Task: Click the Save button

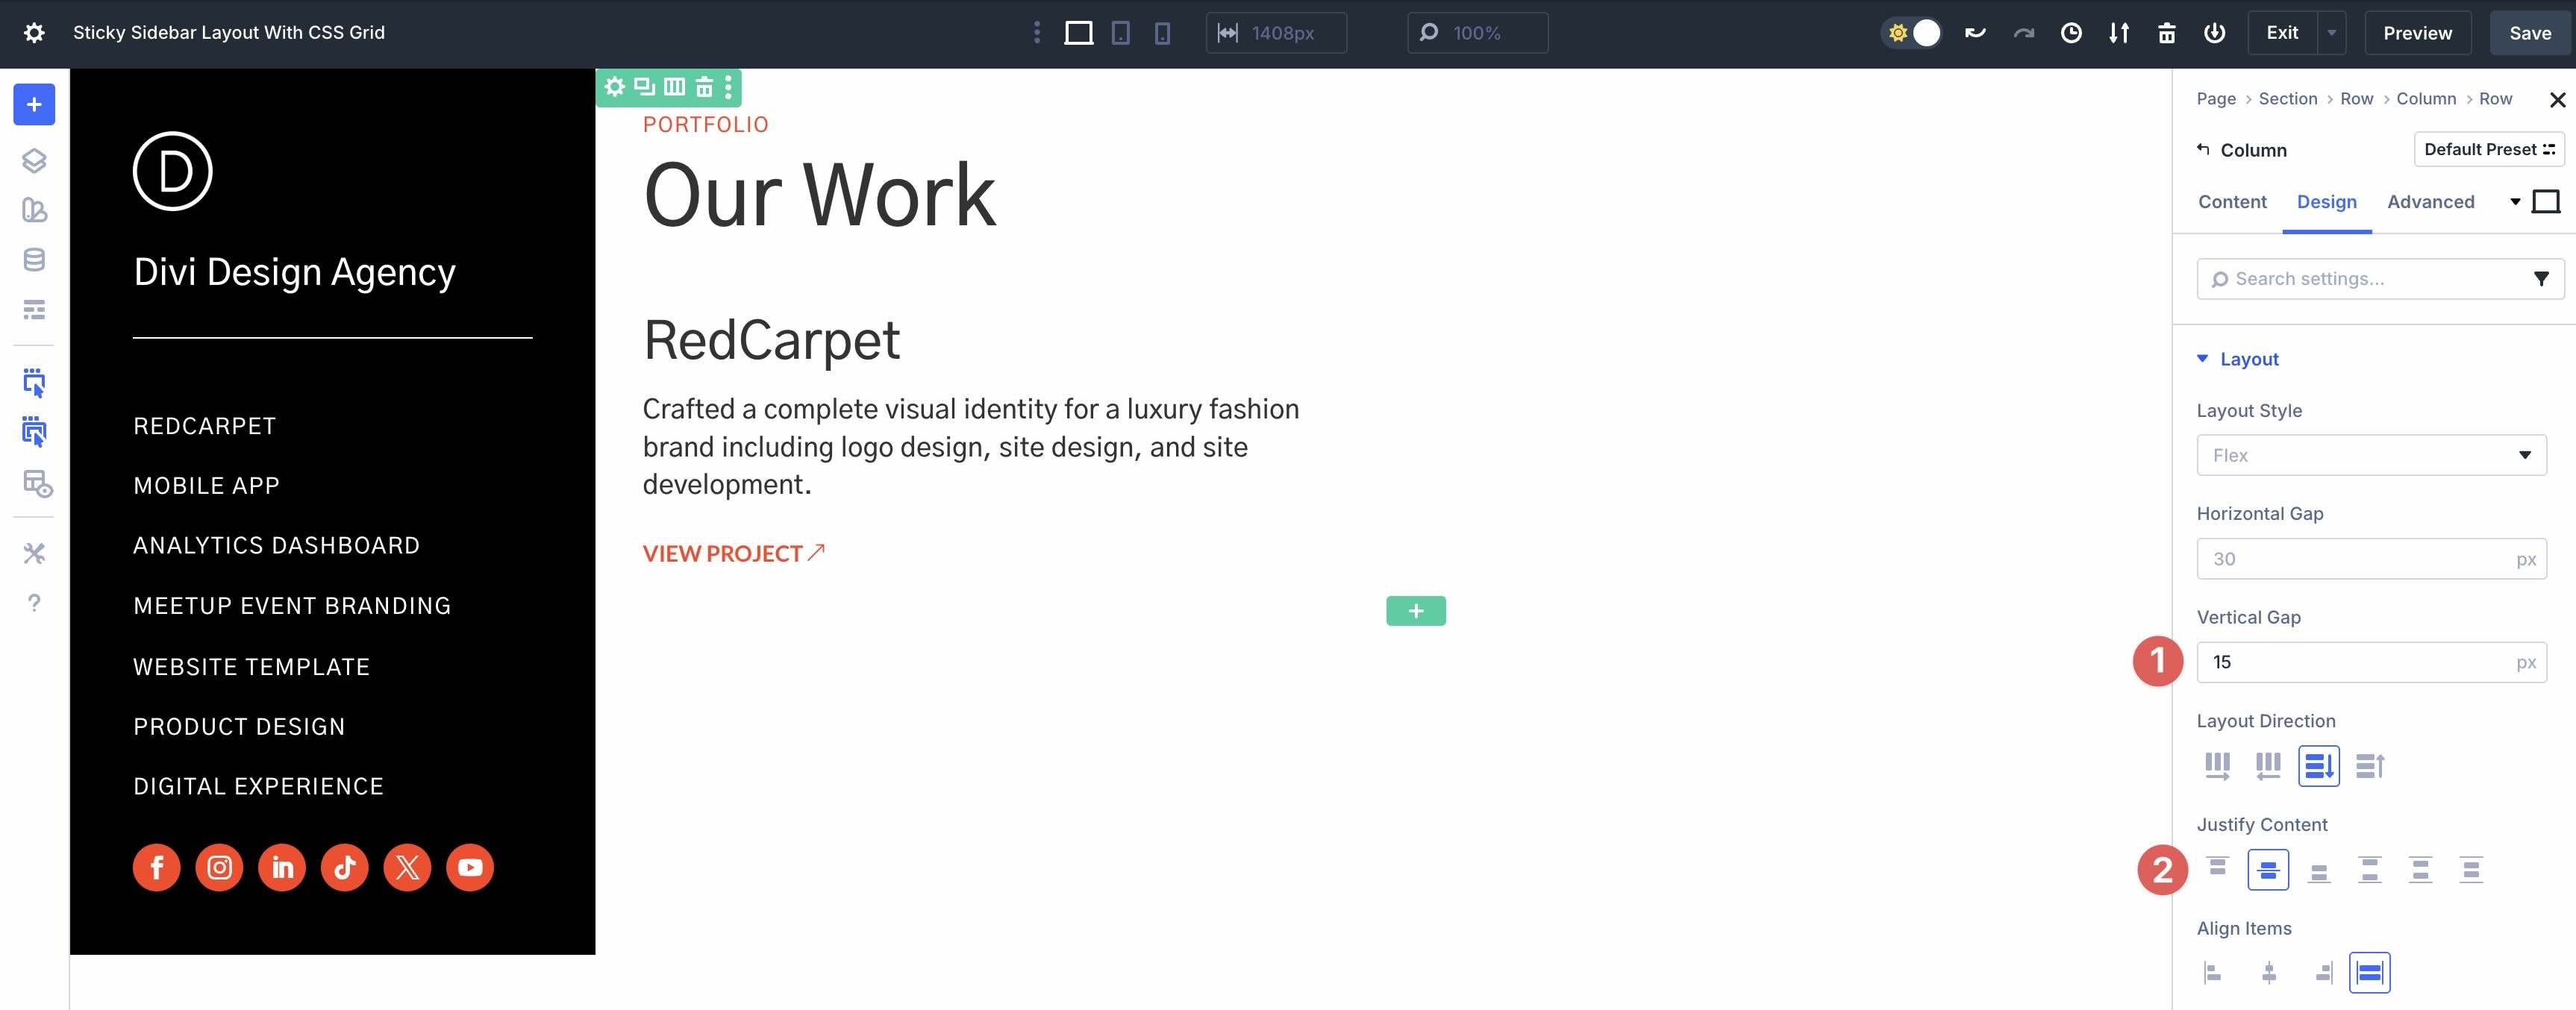Action: (2529, 33)
